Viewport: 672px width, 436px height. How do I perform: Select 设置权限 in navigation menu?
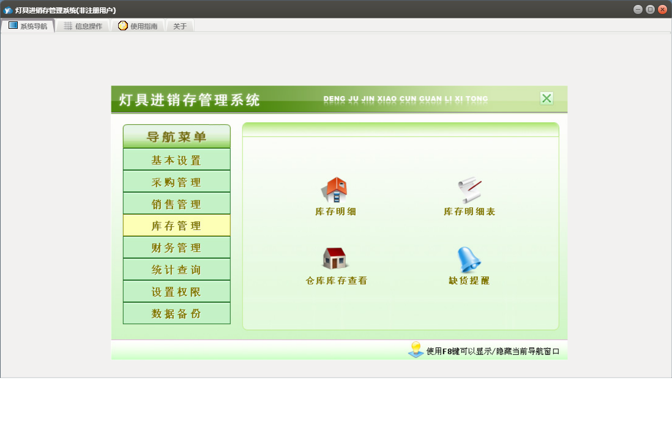[x=177, y=292]
